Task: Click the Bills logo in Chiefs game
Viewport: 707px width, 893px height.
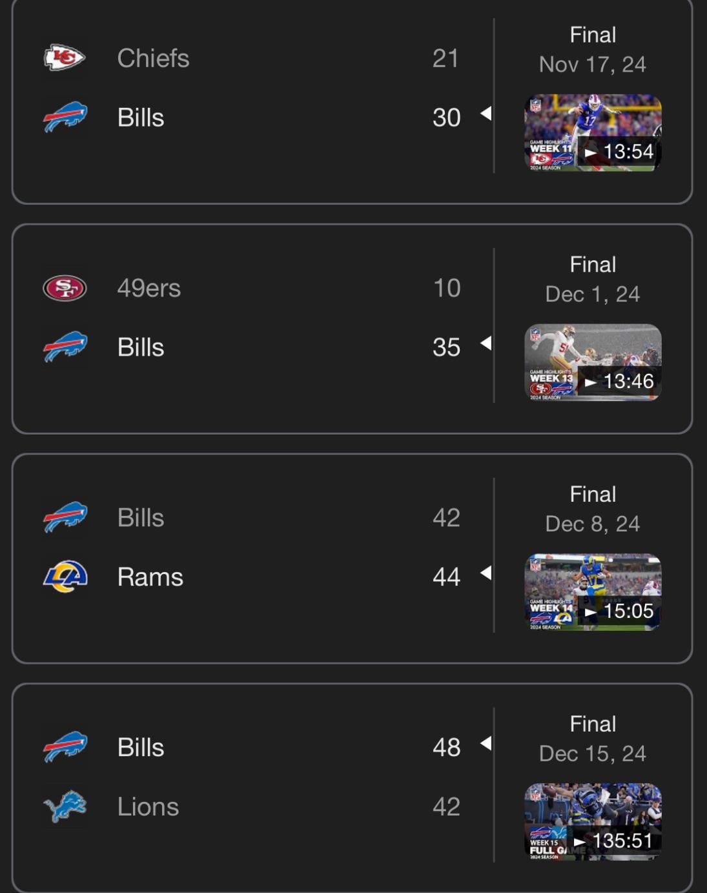Action: [x=65, y=118]
